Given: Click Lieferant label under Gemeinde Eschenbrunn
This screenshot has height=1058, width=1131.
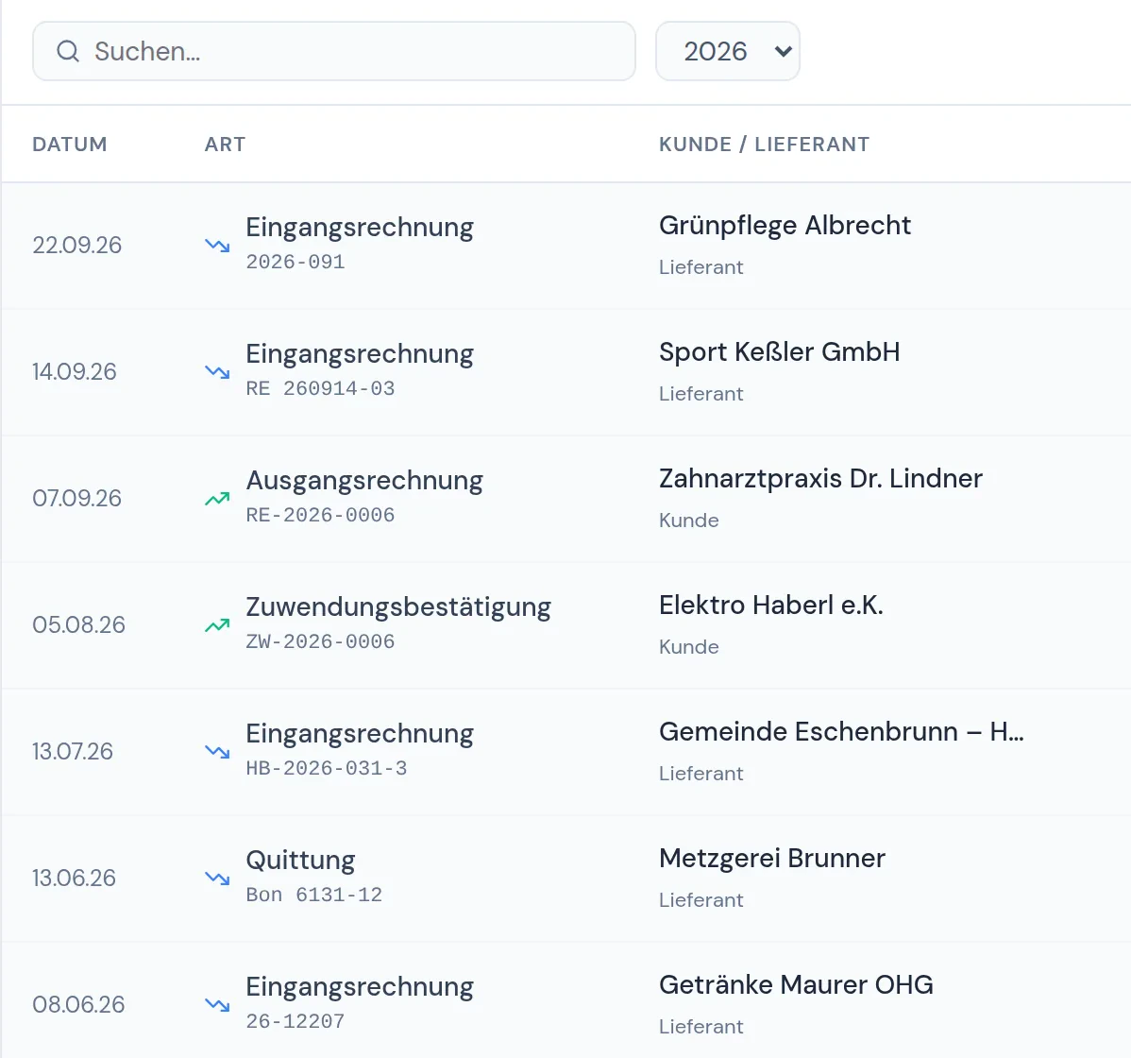Looking at the screenshot, I should pyautogui.click(x=701, y=774).
